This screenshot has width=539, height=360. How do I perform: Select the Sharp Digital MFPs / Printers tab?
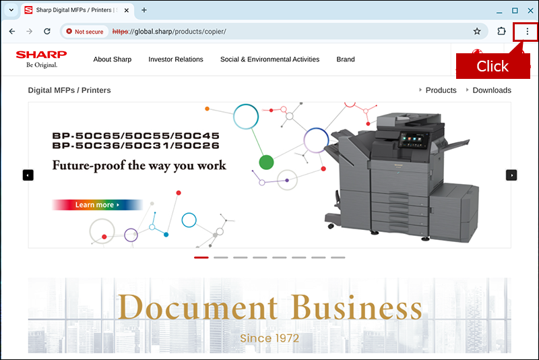point(77,10)
